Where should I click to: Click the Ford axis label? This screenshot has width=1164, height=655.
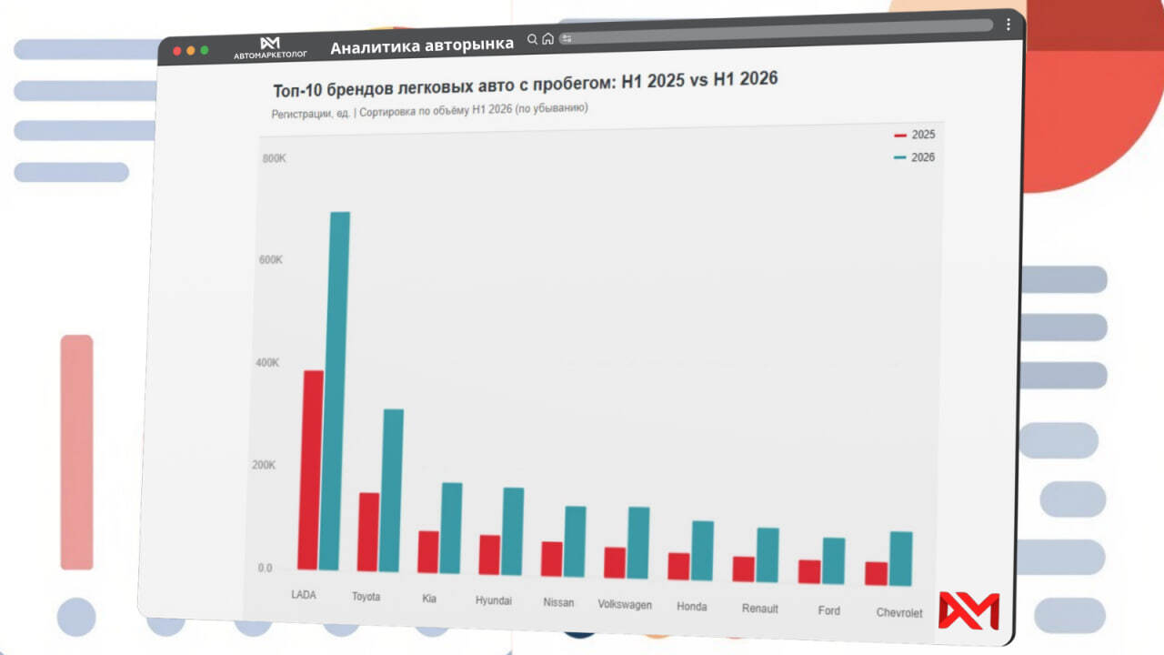tap(829, 610)
